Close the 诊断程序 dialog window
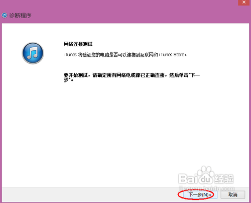The height and width of the screenshot is (203, 251). (244, 3)
